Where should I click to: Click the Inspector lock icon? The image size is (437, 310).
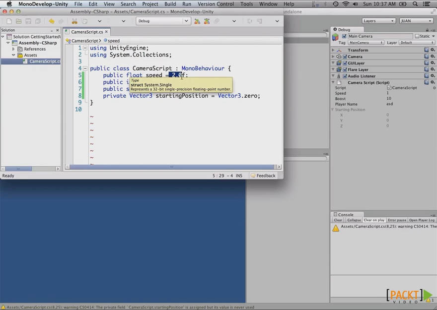pos(427,29)
